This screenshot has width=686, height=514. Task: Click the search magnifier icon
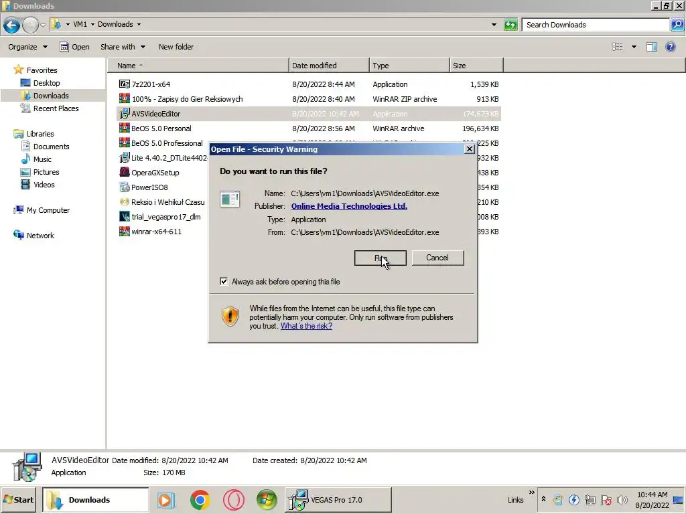click(x=677, y=25)
